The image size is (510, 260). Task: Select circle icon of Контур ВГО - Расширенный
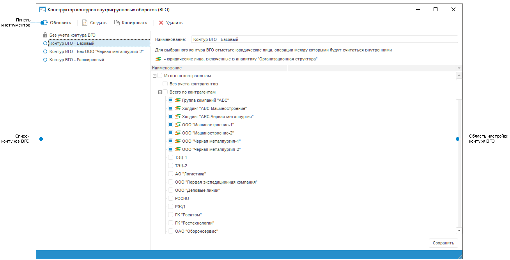pyautogui.click(x=45, y=60)
